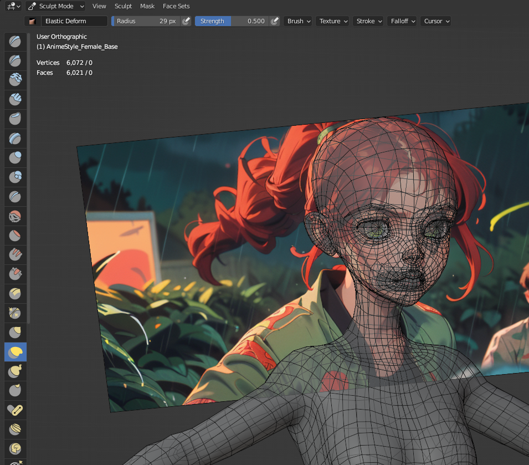Select the Nudge brush tool
This screenshot has width=529, height=465.
pos(15,429)
